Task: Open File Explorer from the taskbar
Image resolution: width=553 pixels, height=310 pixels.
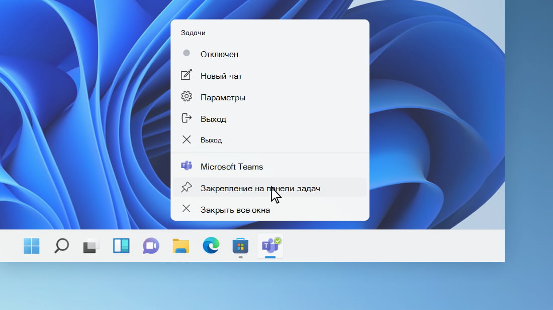Action: (x=180, y=246)
